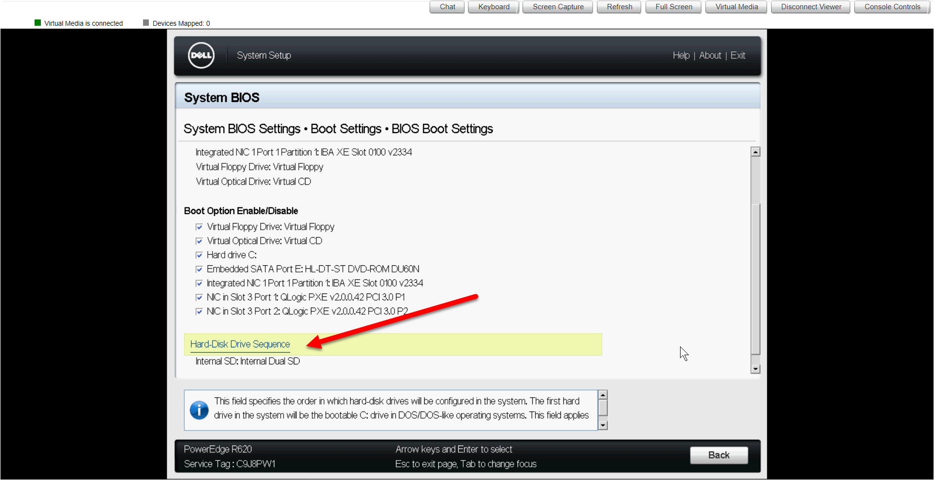Uncheck NIC in Slot 3 Port 2 checkbox
Image resolution: width=934 pixels, height=480 pixels.
[x=199, y=311]
